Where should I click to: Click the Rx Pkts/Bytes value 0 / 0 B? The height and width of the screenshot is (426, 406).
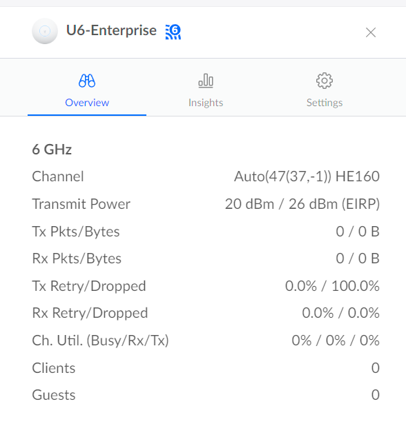click(358, 258)
